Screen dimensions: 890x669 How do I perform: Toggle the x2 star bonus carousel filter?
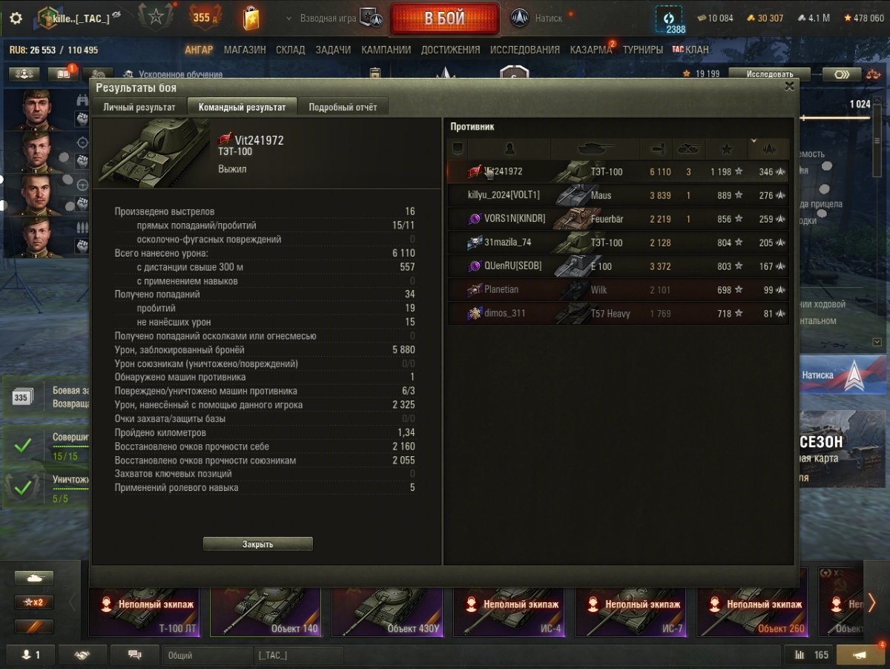[34, 602]
